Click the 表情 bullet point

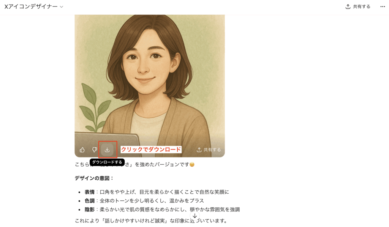(x=157, y=192)
